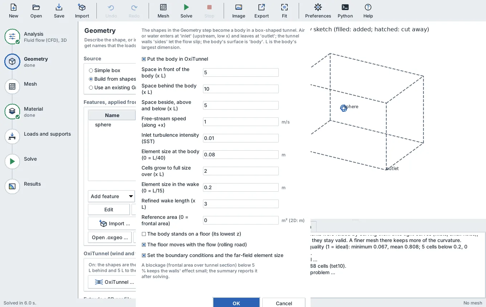The height and width of the screenshot is (307, 486).
Task: Click the 'Import ...' button in Geometry panel
Action: (112, 223)
